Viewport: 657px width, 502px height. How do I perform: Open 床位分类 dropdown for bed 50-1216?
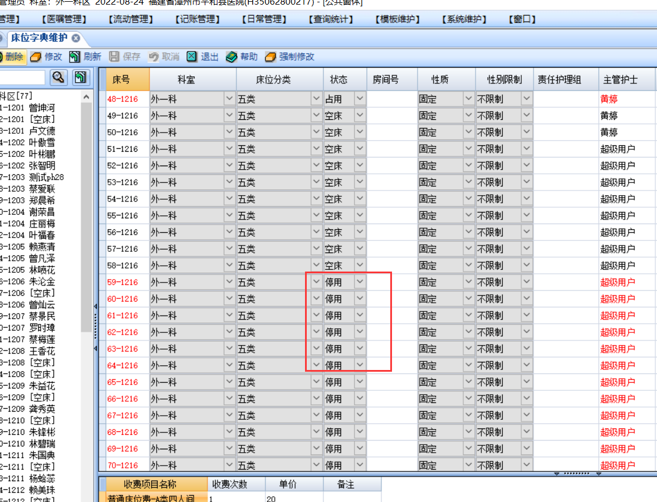[x=317, y=132]
